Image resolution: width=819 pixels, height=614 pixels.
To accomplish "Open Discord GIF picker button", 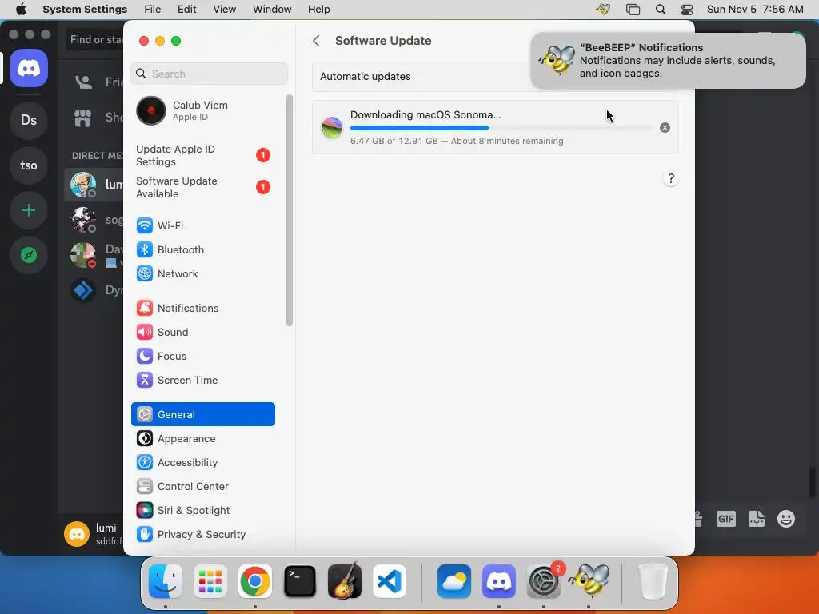I will [x=726, y=518].
